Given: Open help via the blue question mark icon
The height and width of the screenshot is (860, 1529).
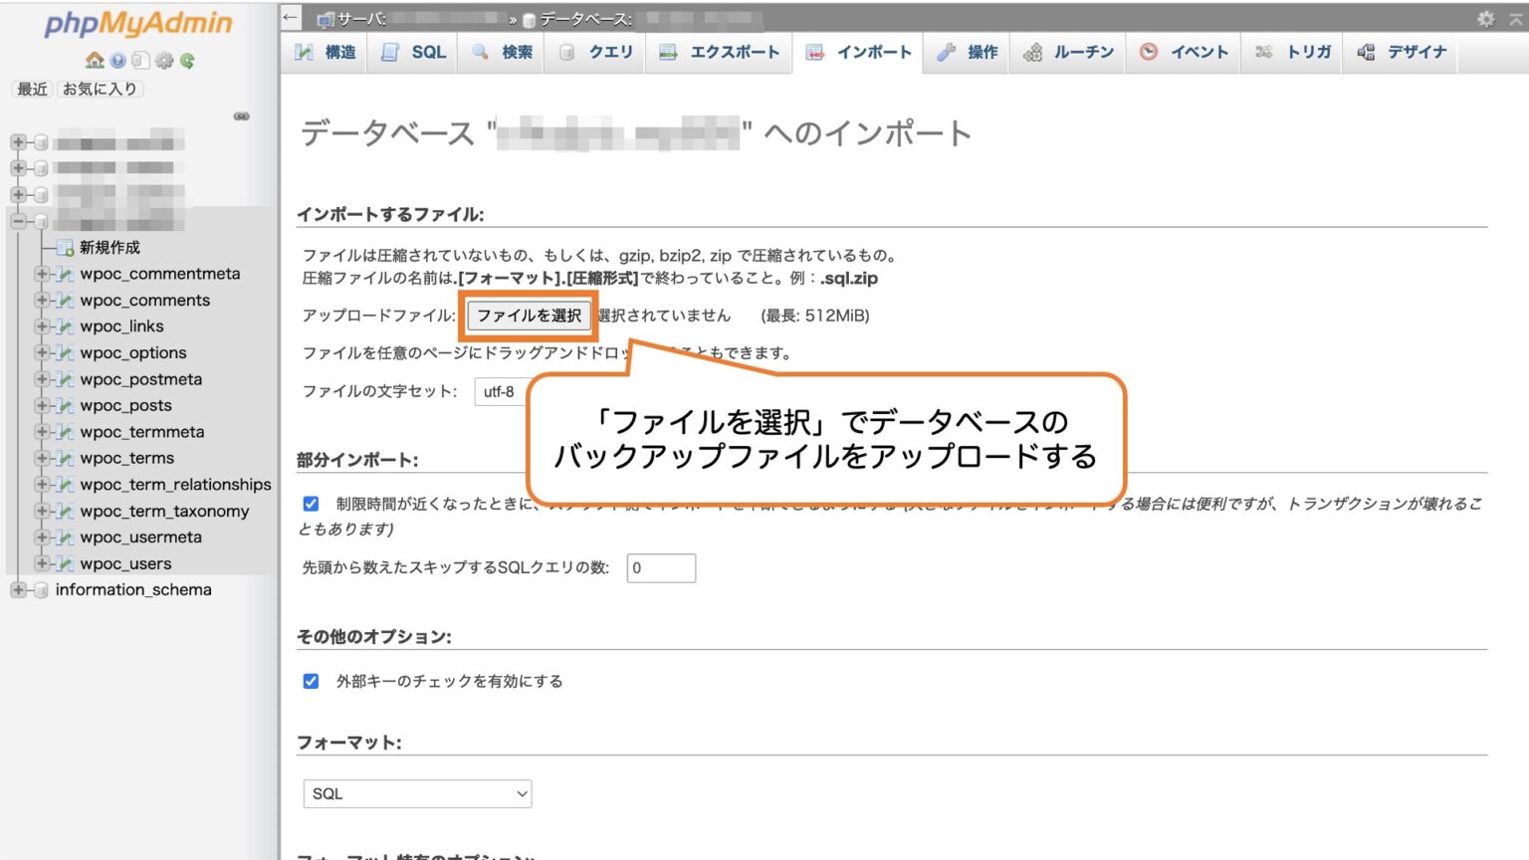Looking at the screenshot, I should (x=116, y=60).
